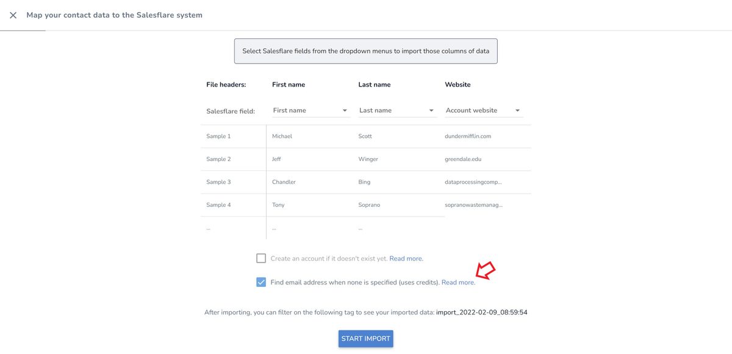Click the START IMPORT button
732x354 pixels.
coord(366,339)
